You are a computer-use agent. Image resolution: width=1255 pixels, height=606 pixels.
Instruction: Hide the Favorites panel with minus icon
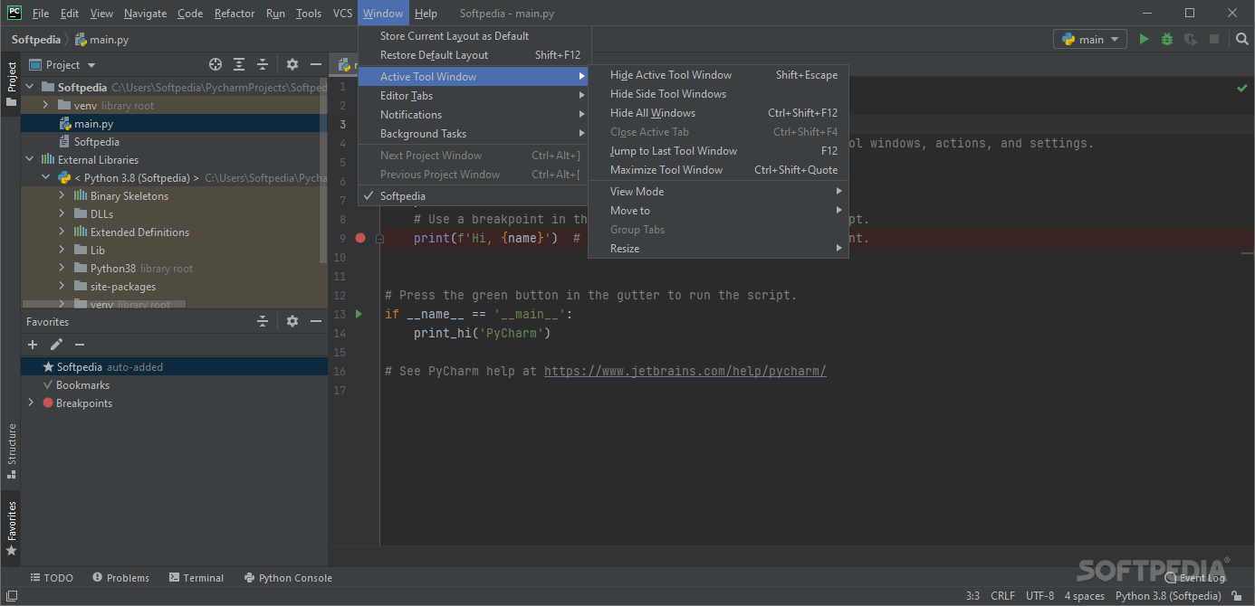pos(316,321)
